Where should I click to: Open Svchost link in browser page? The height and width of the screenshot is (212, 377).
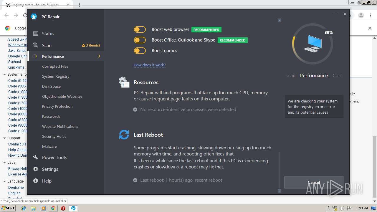click(15, 62)
